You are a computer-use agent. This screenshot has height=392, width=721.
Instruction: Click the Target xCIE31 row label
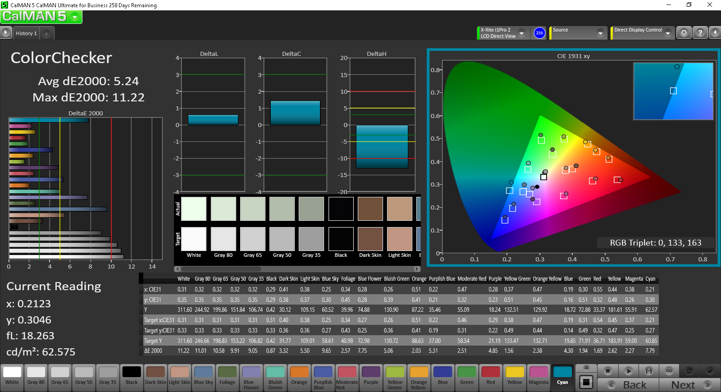coord(159,320)
